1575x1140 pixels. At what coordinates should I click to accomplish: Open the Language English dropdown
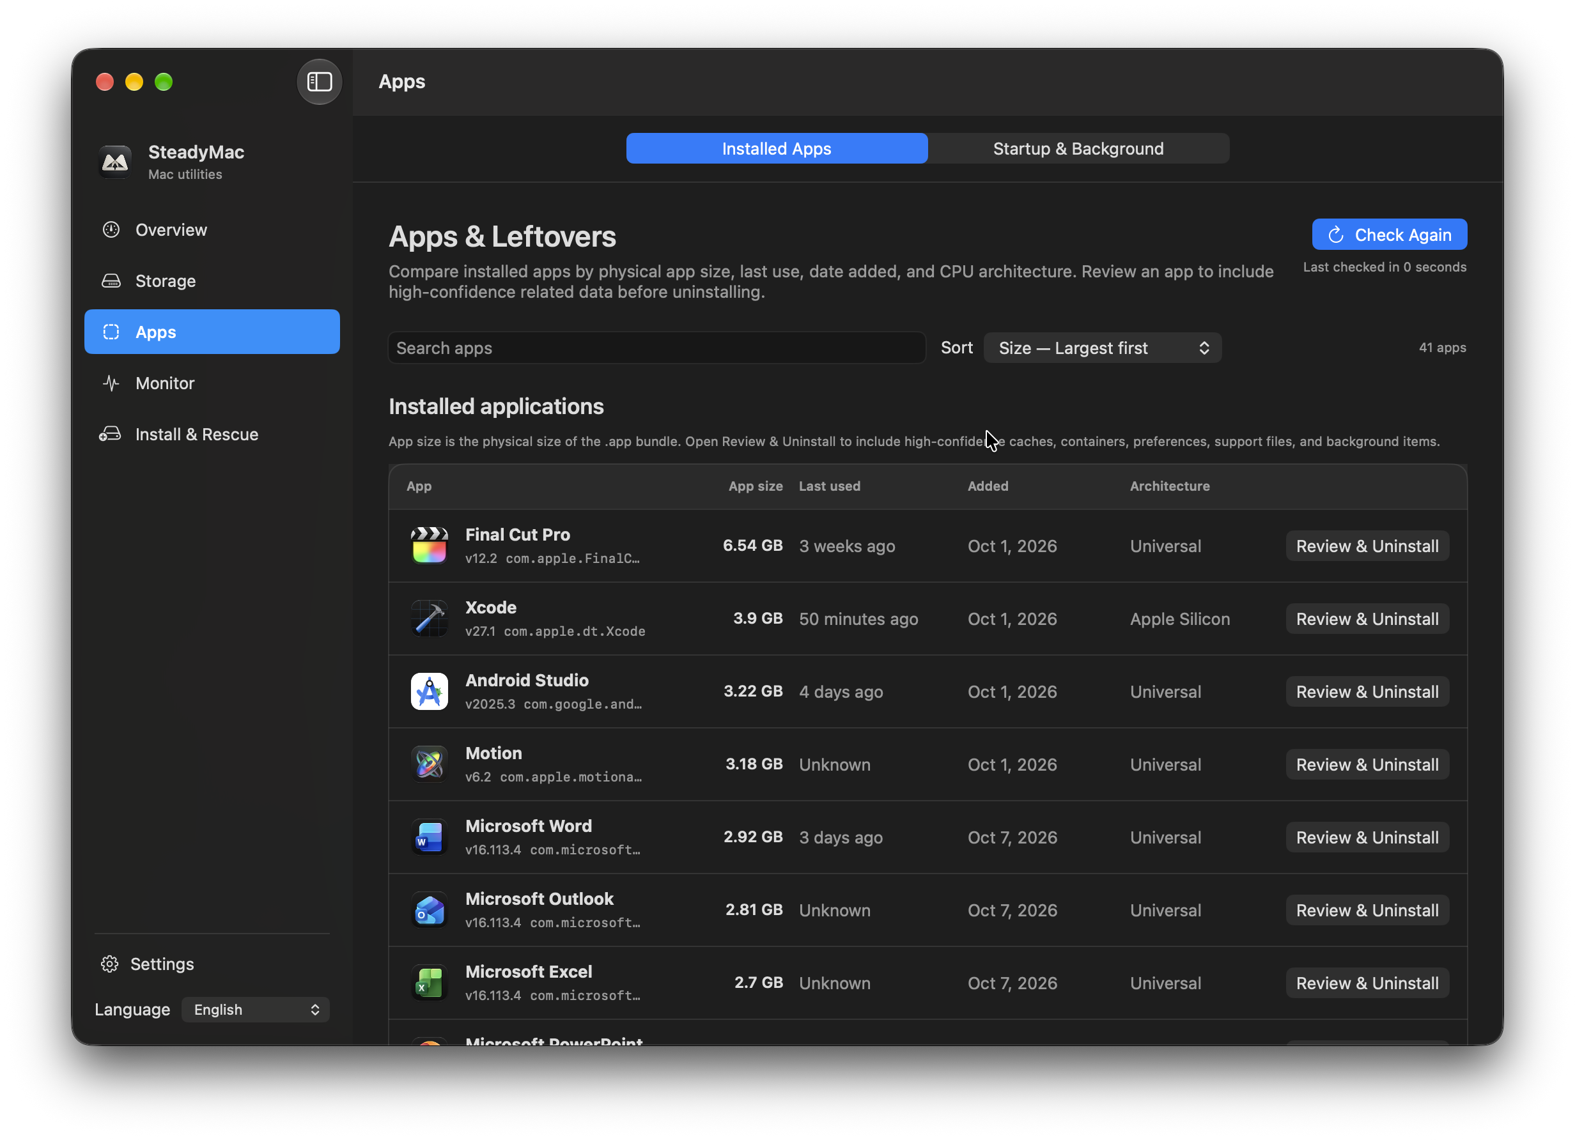tap(255, 1010)
